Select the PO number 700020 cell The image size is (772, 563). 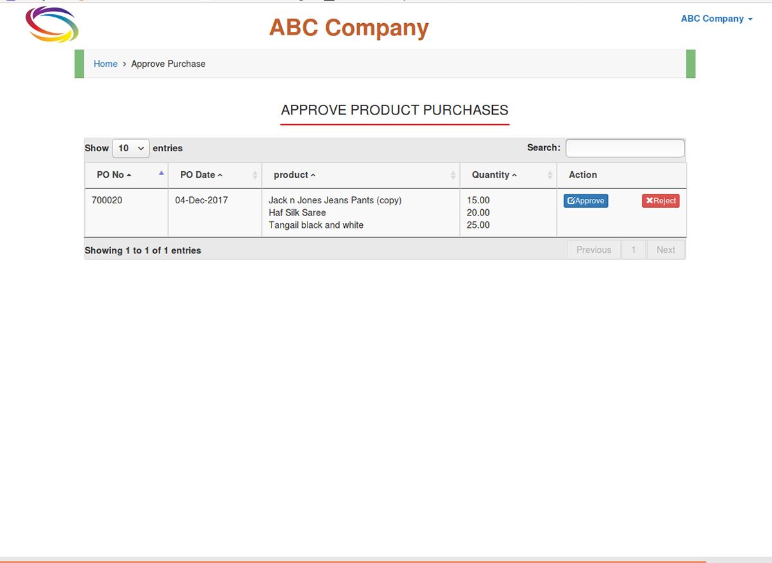(x=107, y=200)
